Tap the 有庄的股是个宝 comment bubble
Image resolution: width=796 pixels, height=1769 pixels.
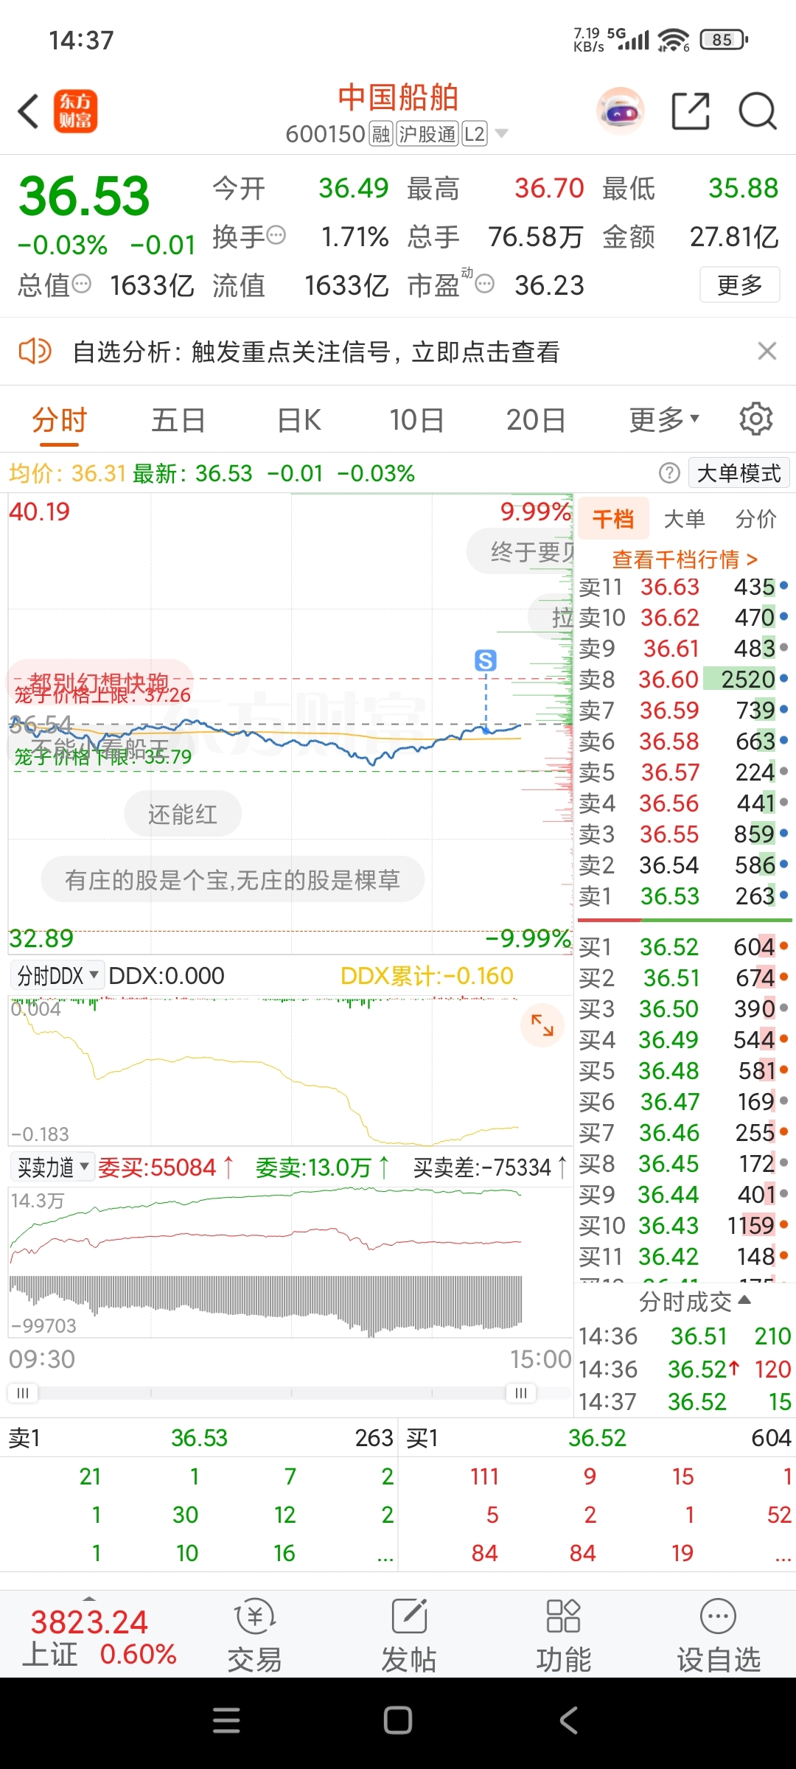click(x=233, y=879)
